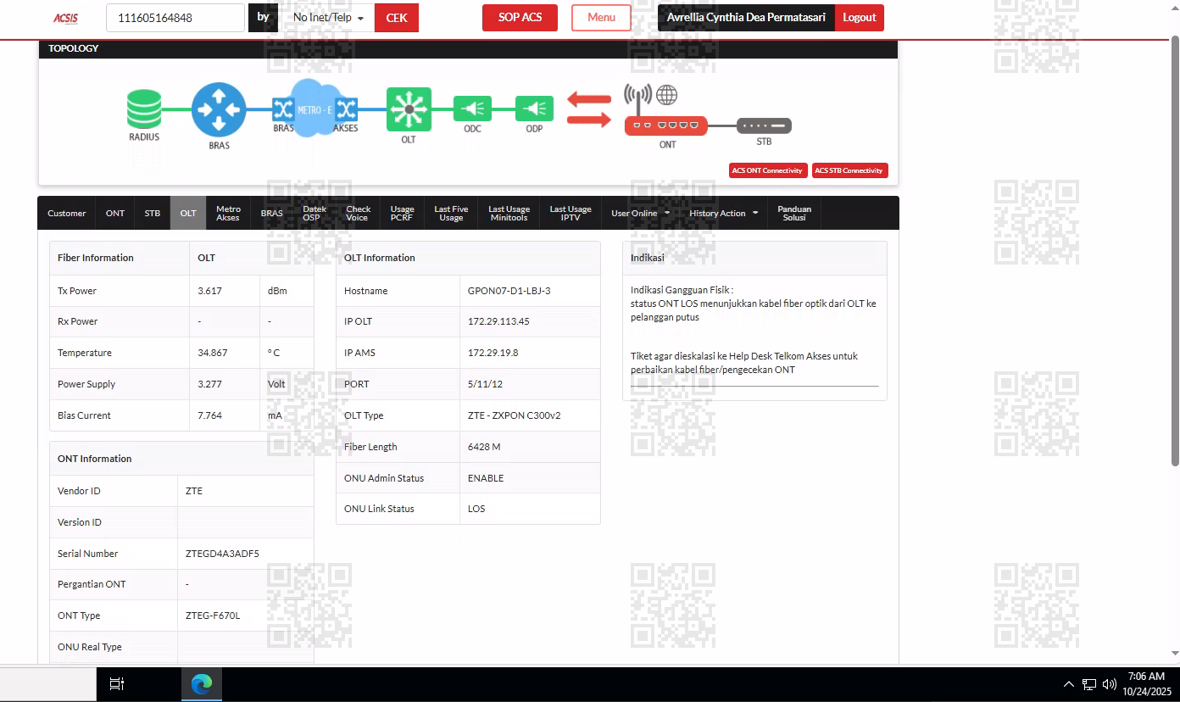Click ACS STB Connectivity button
The height and width of the screenshot is (702, 1180).
849,170
